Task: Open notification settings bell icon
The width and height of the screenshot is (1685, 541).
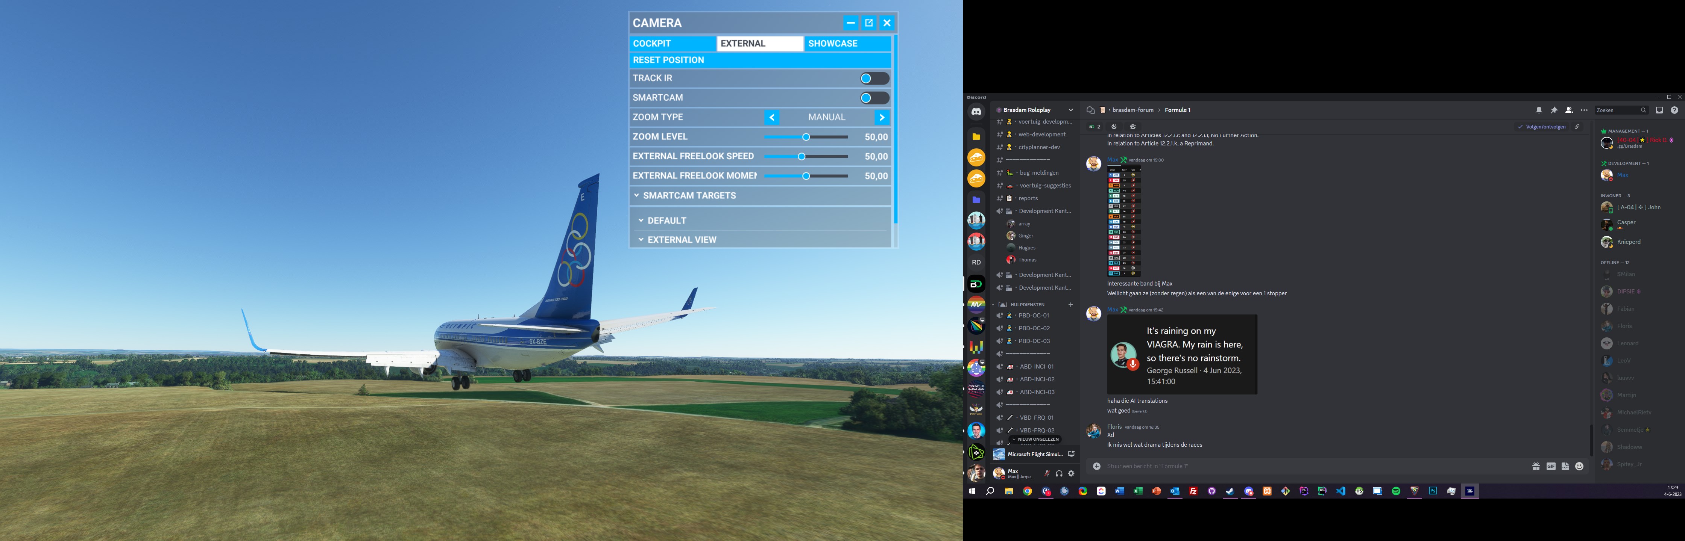Action: click(x=1539, y=110)
